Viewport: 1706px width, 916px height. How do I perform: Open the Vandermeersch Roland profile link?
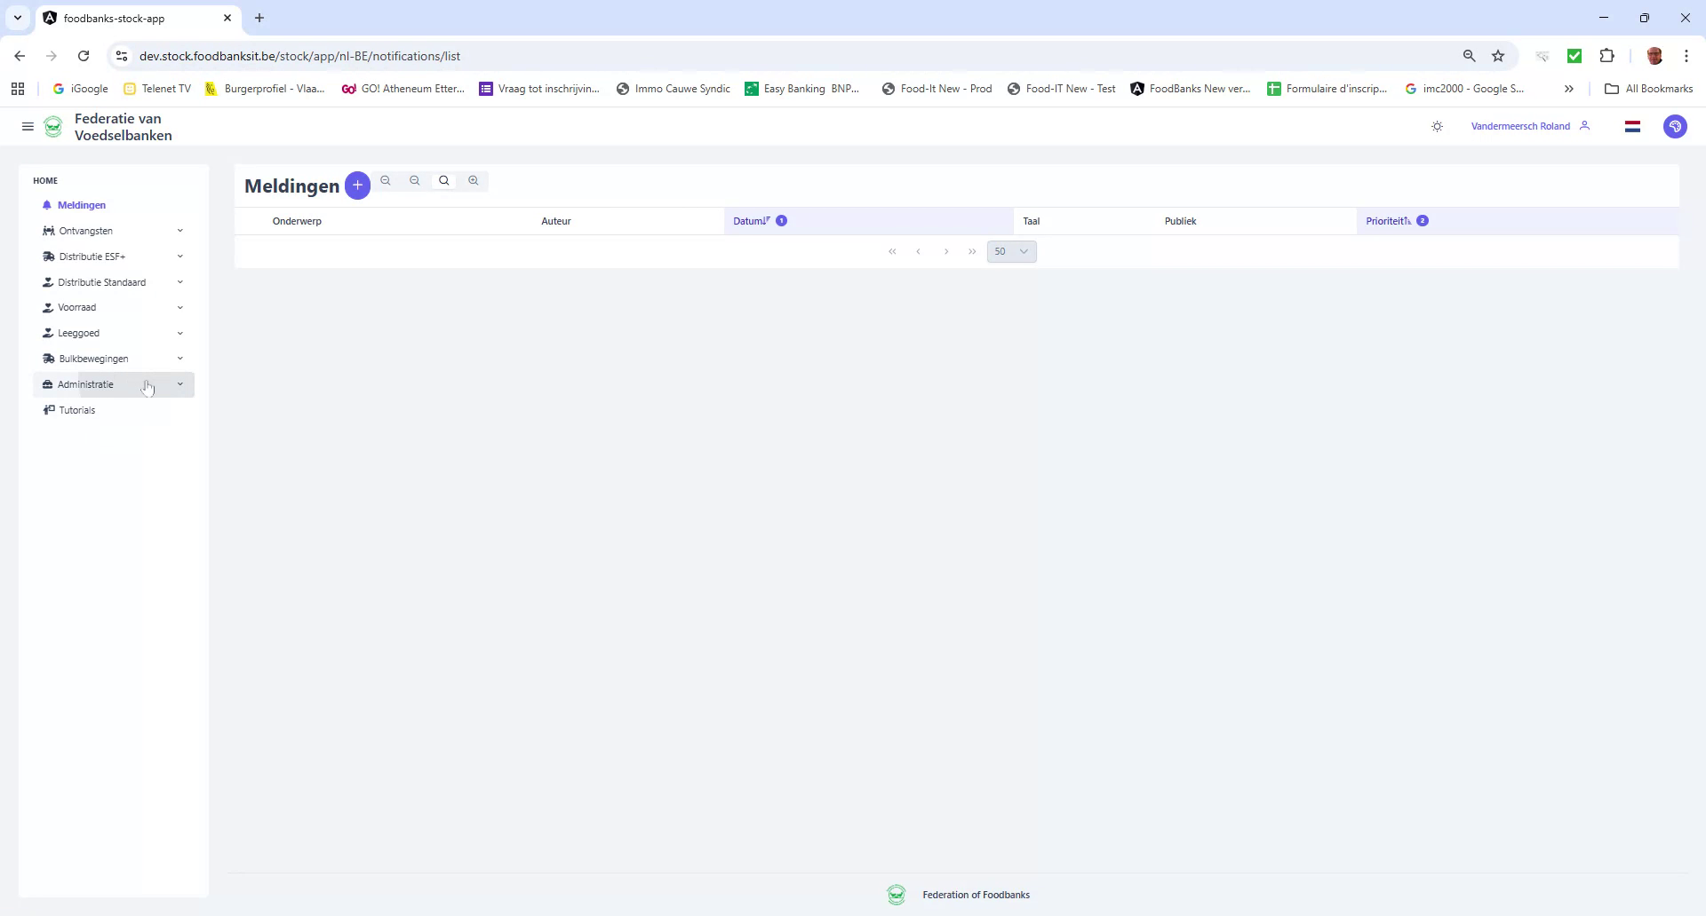1520,125
